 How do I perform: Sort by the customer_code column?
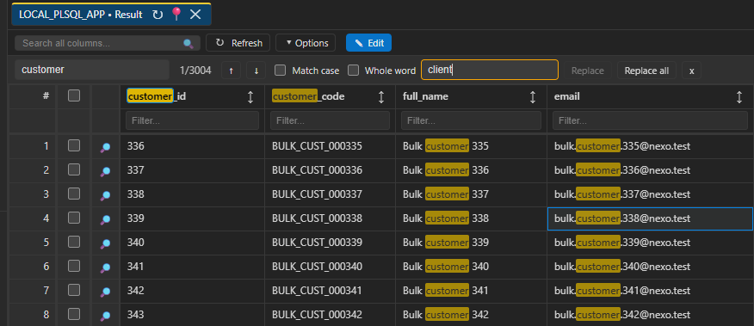pyautogui.click(x=381, y=97)
